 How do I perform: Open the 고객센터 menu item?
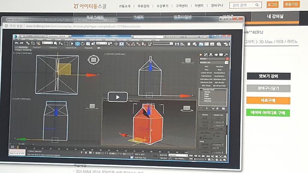click(181, 6)
